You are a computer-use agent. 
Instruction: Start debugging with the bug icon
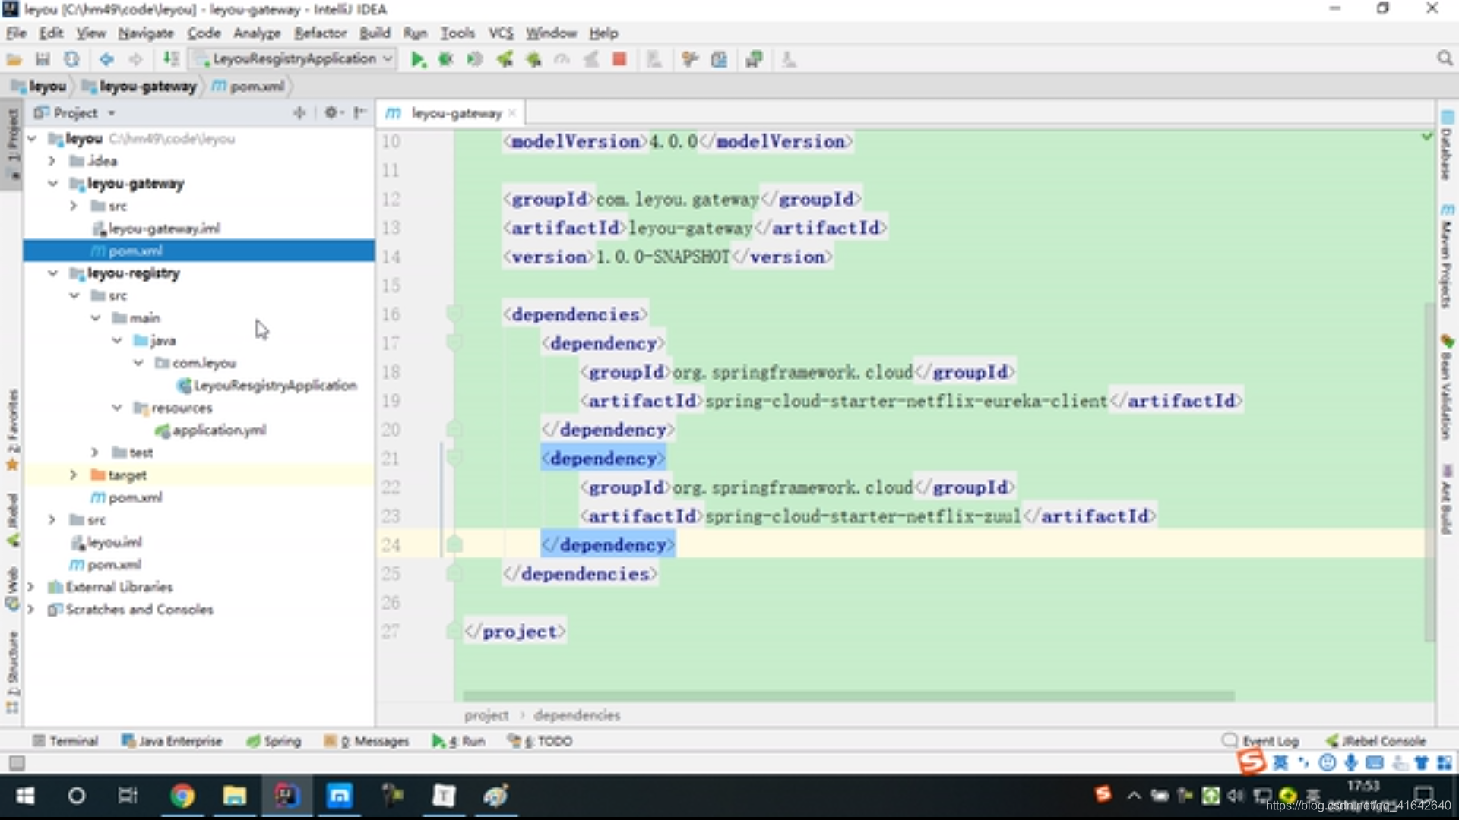coord(446,59)
